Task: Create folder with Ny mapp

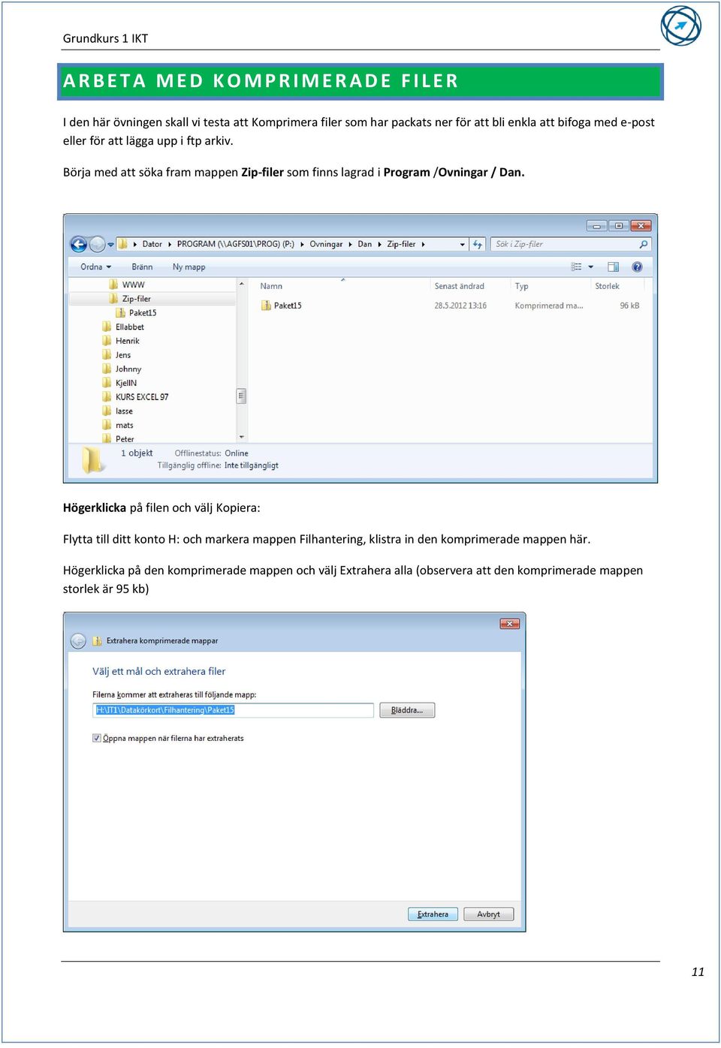Action: pyautogui.click(x=189, y=267)
